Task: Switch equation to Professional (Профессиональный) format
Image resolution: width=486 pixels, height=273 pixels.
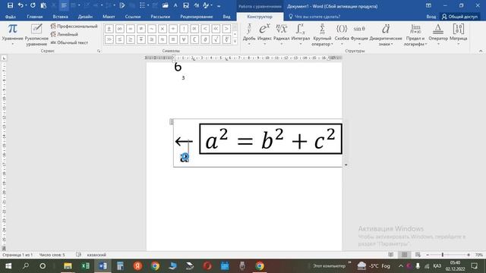Action: tap(74, 27)
